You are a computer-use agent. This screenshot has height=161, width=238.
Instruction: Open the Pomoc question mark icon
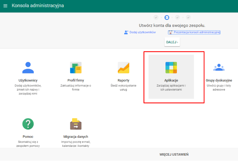(x=28, y=124)
